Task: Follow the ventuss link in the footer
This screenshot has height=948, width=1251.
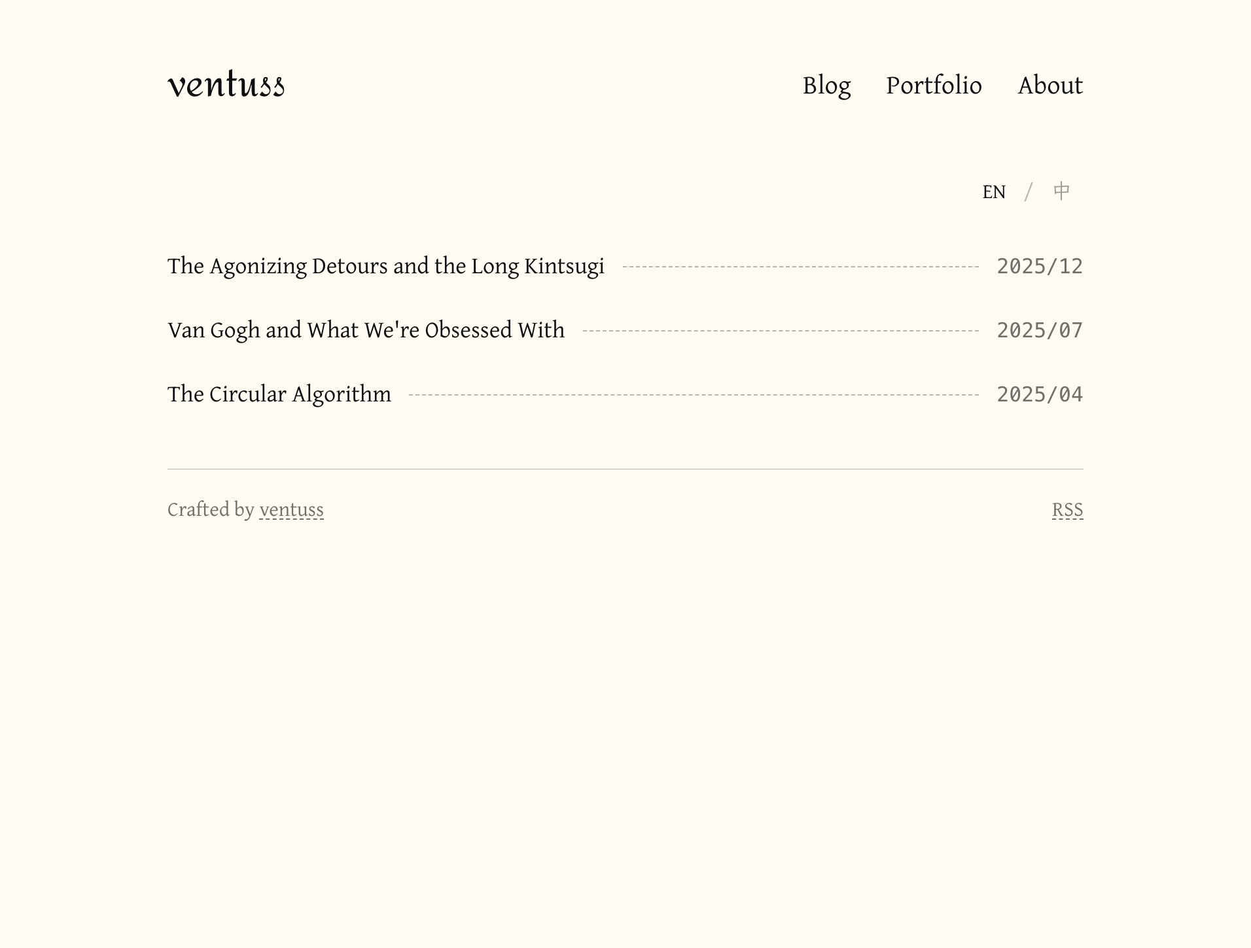Action: [x=291, y=510]
